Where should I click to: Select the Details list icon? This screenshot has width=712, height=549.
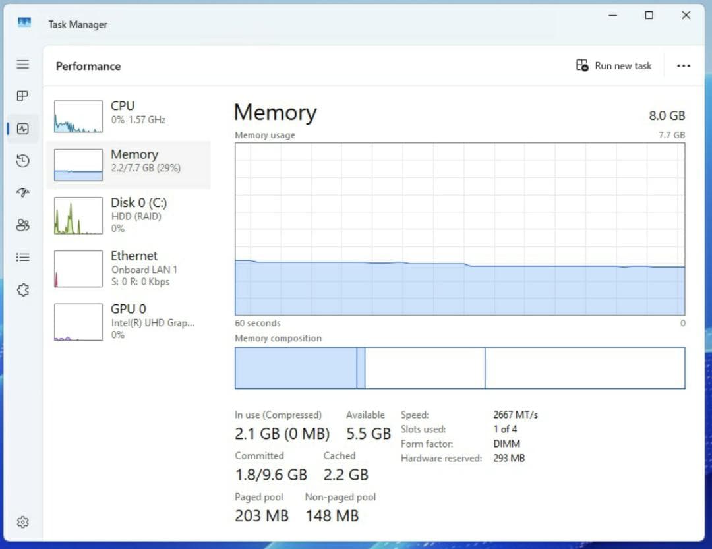[22, 257]
